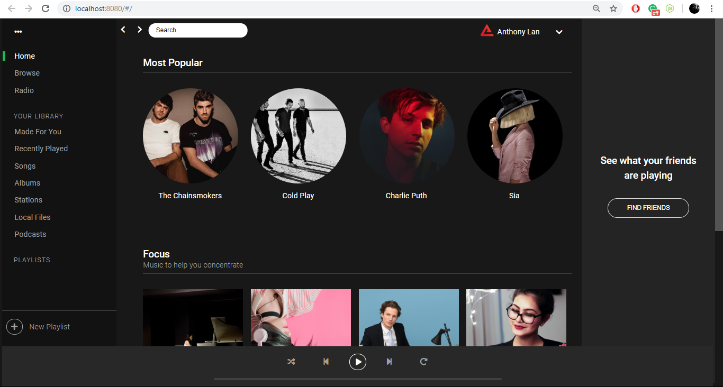
Task: Toggle shuffle playback
Action: (x=291, y=362)
